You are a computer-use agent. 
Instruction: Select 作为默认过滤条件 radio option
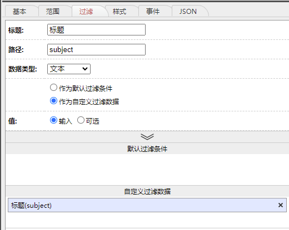pos(53,88)
